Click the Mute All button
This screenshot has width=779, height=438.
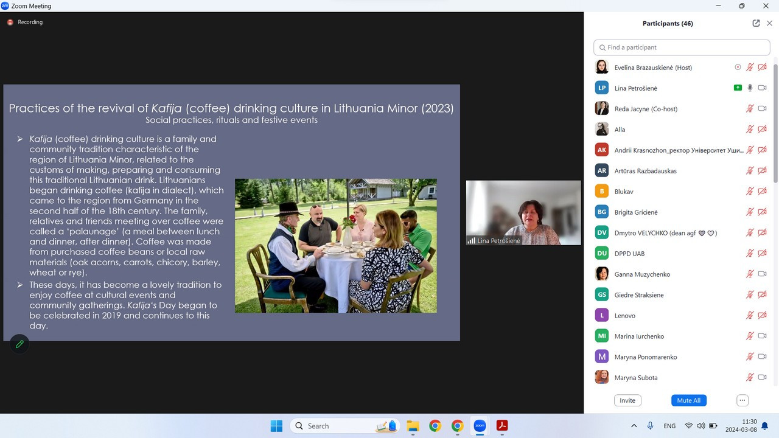coord(688,400)
